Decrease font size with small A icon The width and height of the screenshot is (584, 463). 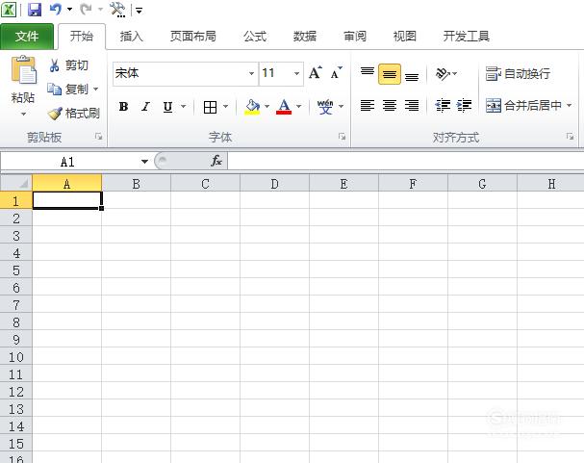pos(336,72)
